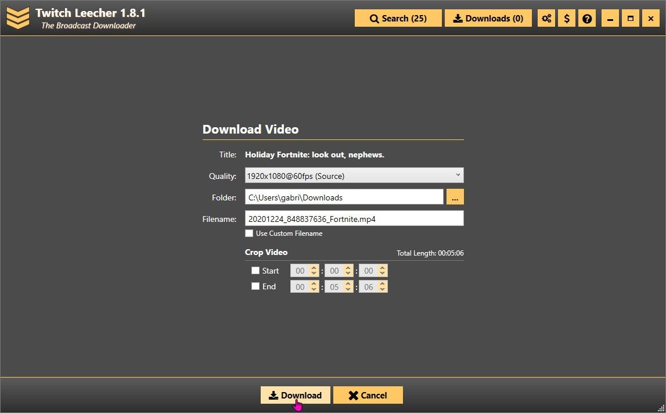Open the Search (25) view

pyautogui.click(x=398, y=19)
